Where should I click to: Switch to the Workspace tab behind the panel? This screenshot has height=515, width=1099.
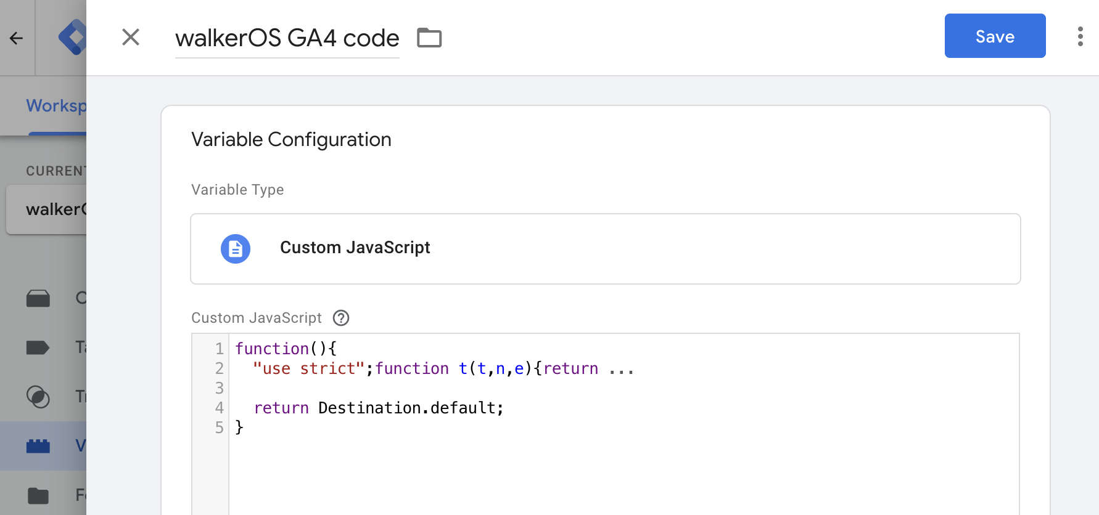tap(56, 106)
